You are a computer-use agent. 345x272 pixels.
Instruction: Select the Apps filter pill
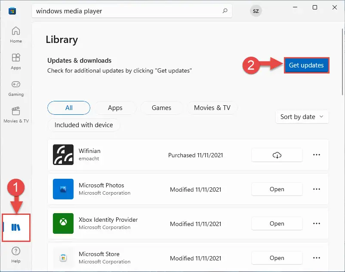pyautogui.click(x=115, y=108)
